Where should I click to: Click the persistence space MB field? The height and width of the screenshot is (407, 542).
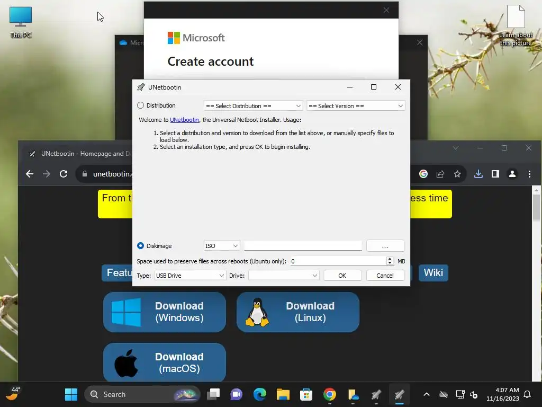click(337, 261)
